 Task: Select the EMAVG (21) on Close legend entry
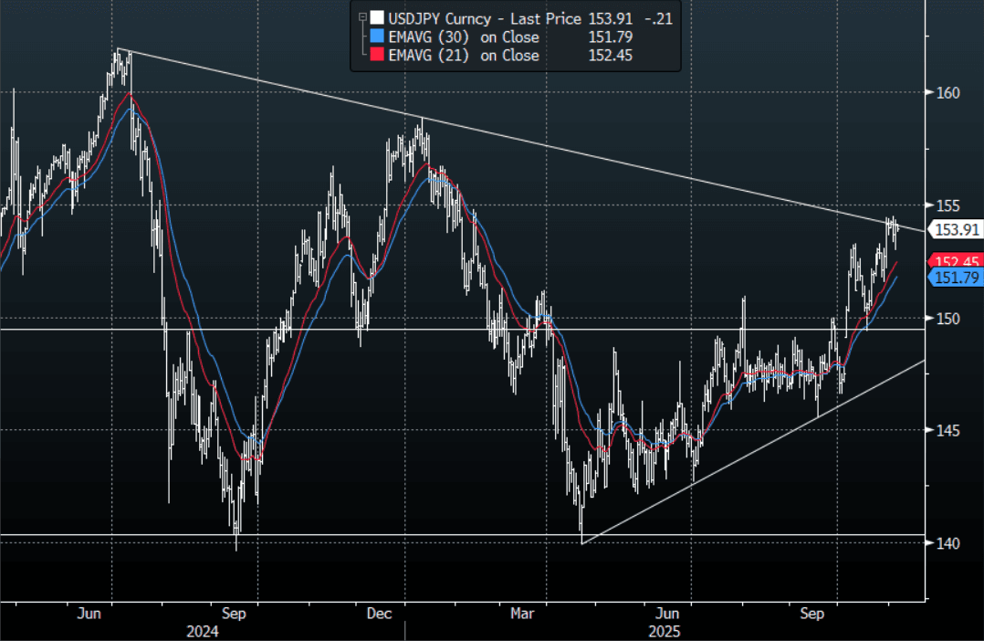[x=501, y=56]
